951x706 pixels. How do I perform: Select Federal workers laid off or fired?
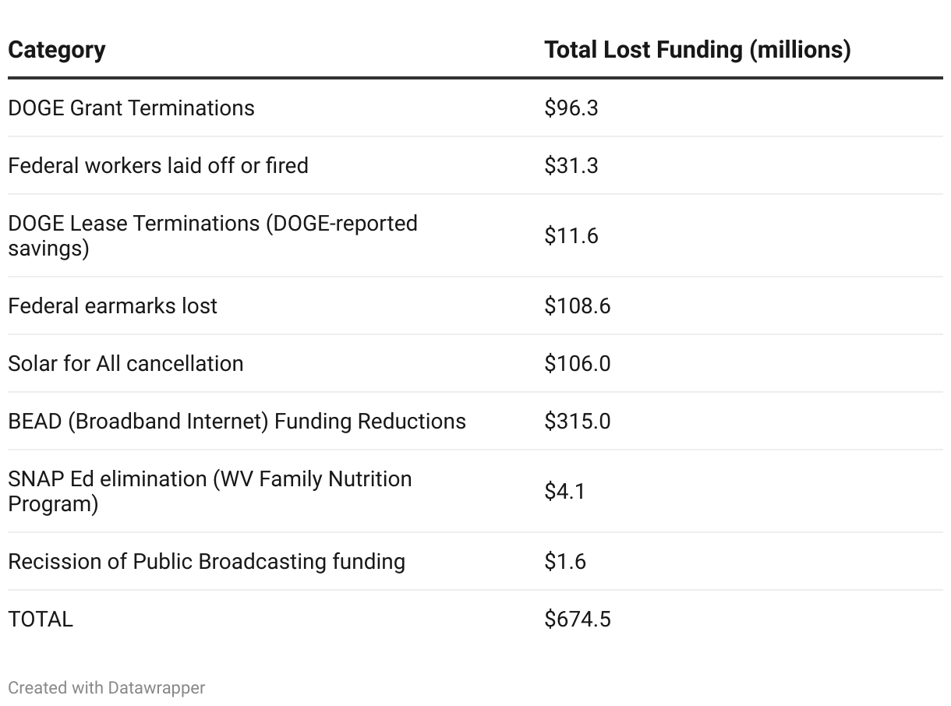158,165
